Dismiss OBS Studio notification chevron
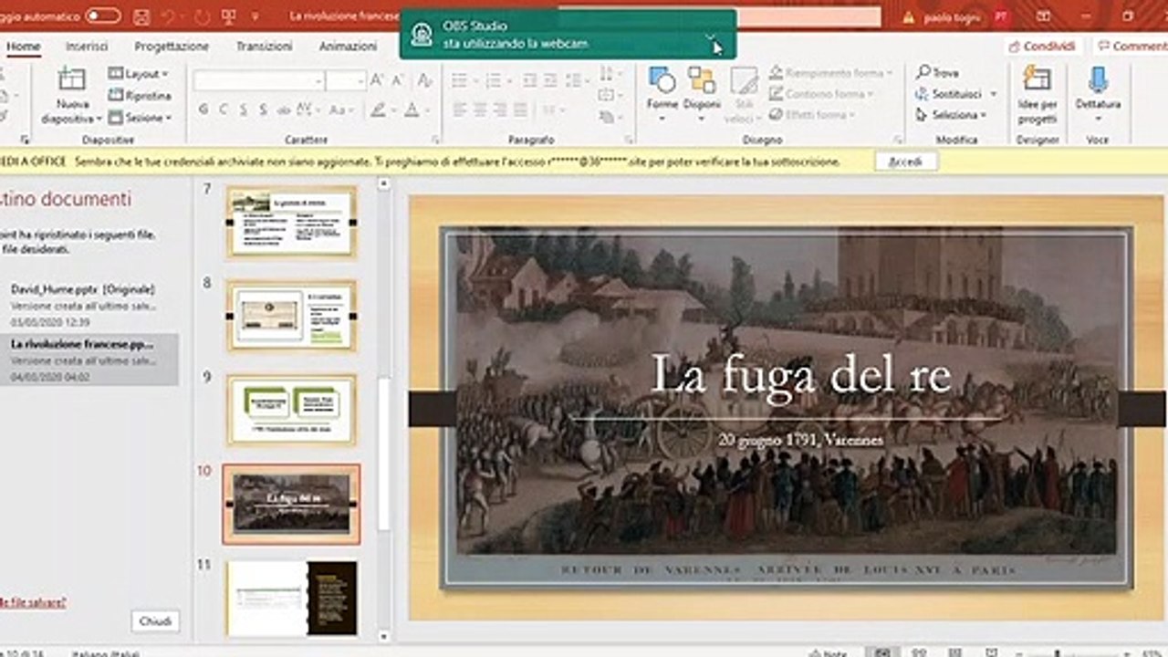 711,38
